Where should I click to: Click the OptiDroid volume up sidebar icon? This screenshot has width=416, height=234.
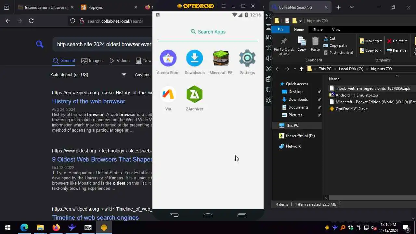(268, 48)
